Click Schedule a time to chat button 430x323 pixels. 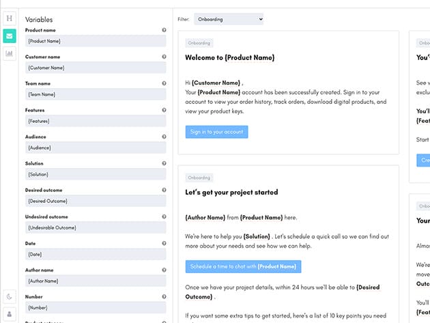pos(243,266)
